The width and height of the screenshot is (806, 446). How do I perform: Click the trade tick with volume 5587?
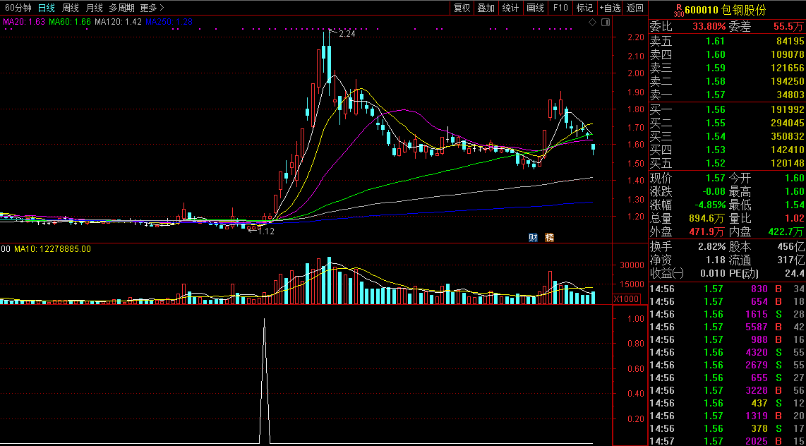727,327
